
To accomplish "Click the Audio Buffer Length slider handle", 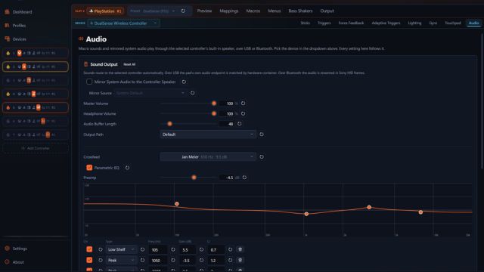I will pyautogui.click(x=169, y=124).
